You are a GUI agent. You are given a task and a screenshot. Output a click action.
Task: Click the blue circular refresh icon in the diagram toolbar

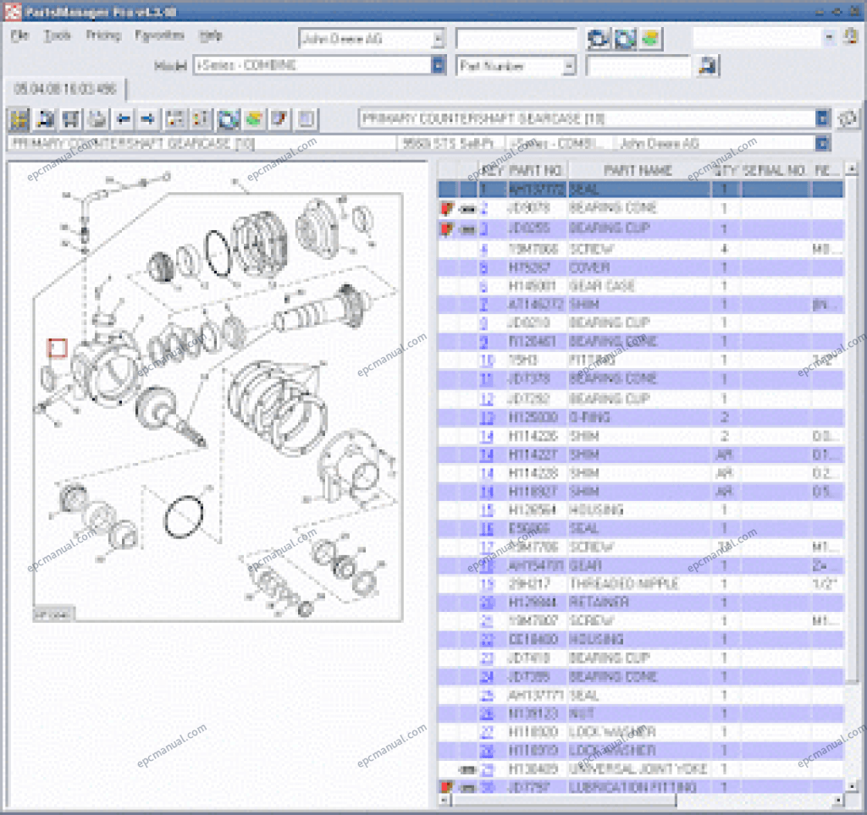(228, 118)
